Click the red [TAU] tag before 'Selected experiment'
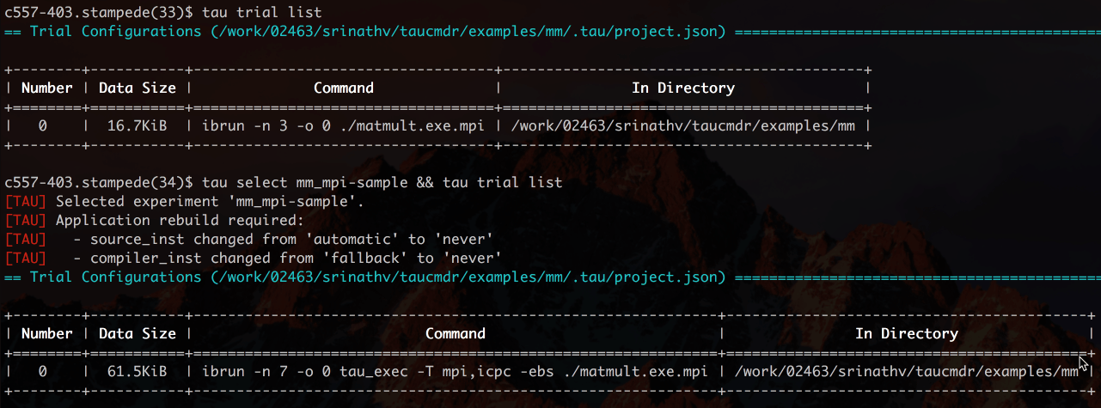Image resolution: width=1101 pixels, height=408 pixels. [26, 202]
